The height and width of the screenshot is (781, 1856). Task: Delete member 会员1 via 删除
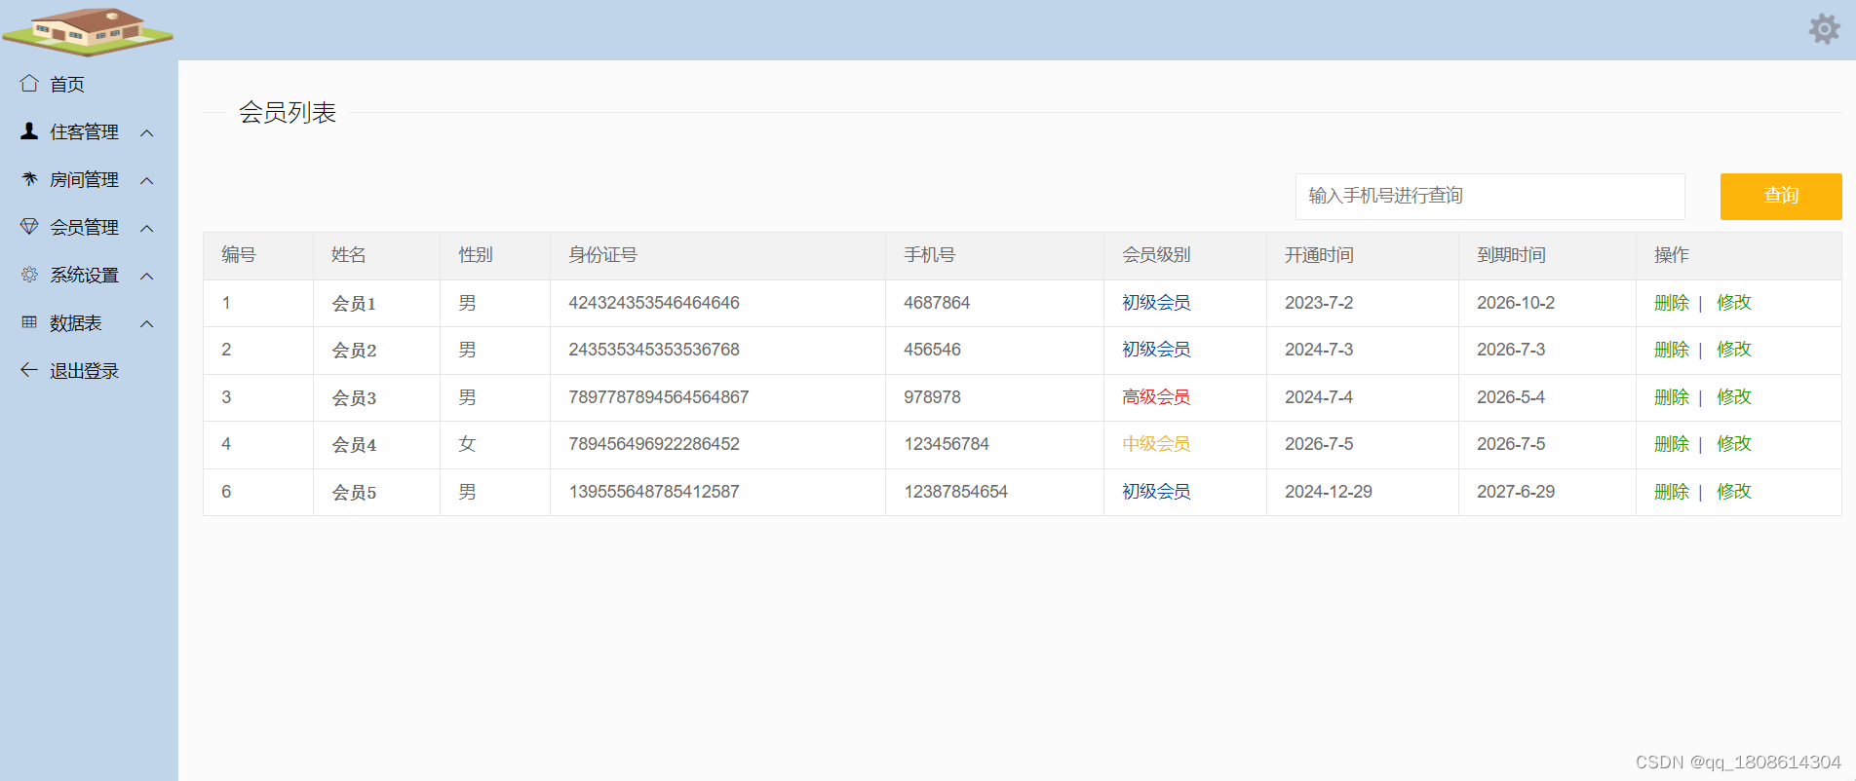1672,303
